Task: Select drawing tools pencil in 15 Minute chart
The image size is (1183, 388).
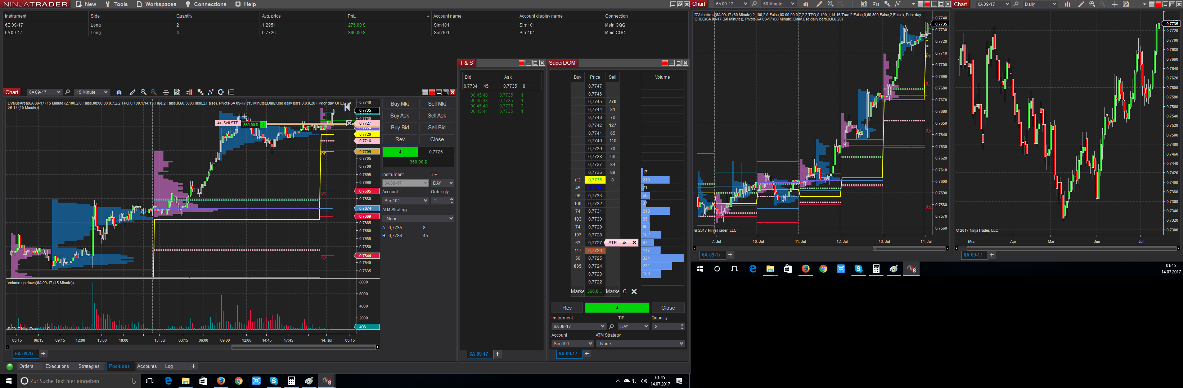Action: (x=132, y=92)
